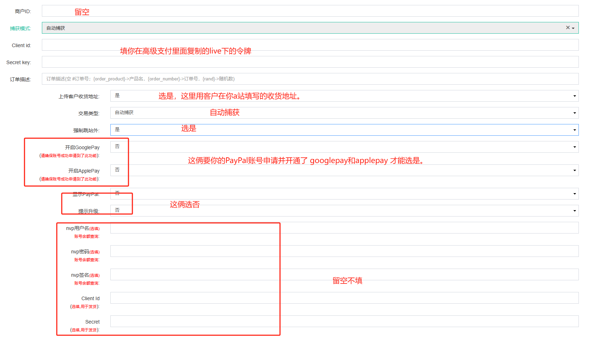The height and width of the screenshot is (337, 598).
Task: Click the 商户ID input field
Action: pos(310,11)
